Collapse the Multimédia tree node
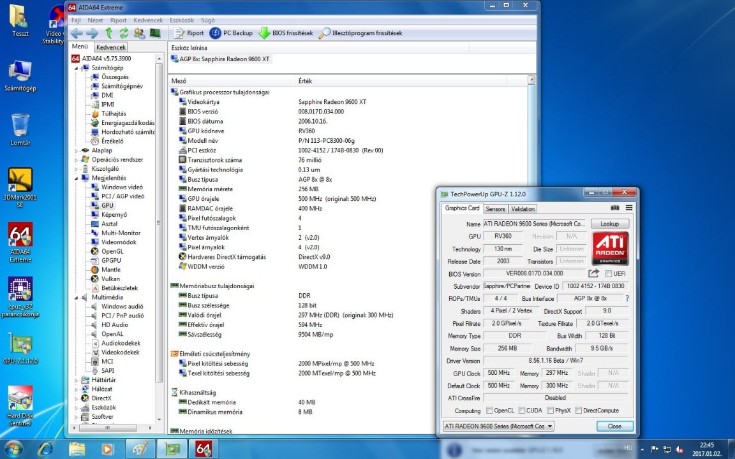 click(x=77, y=298)
